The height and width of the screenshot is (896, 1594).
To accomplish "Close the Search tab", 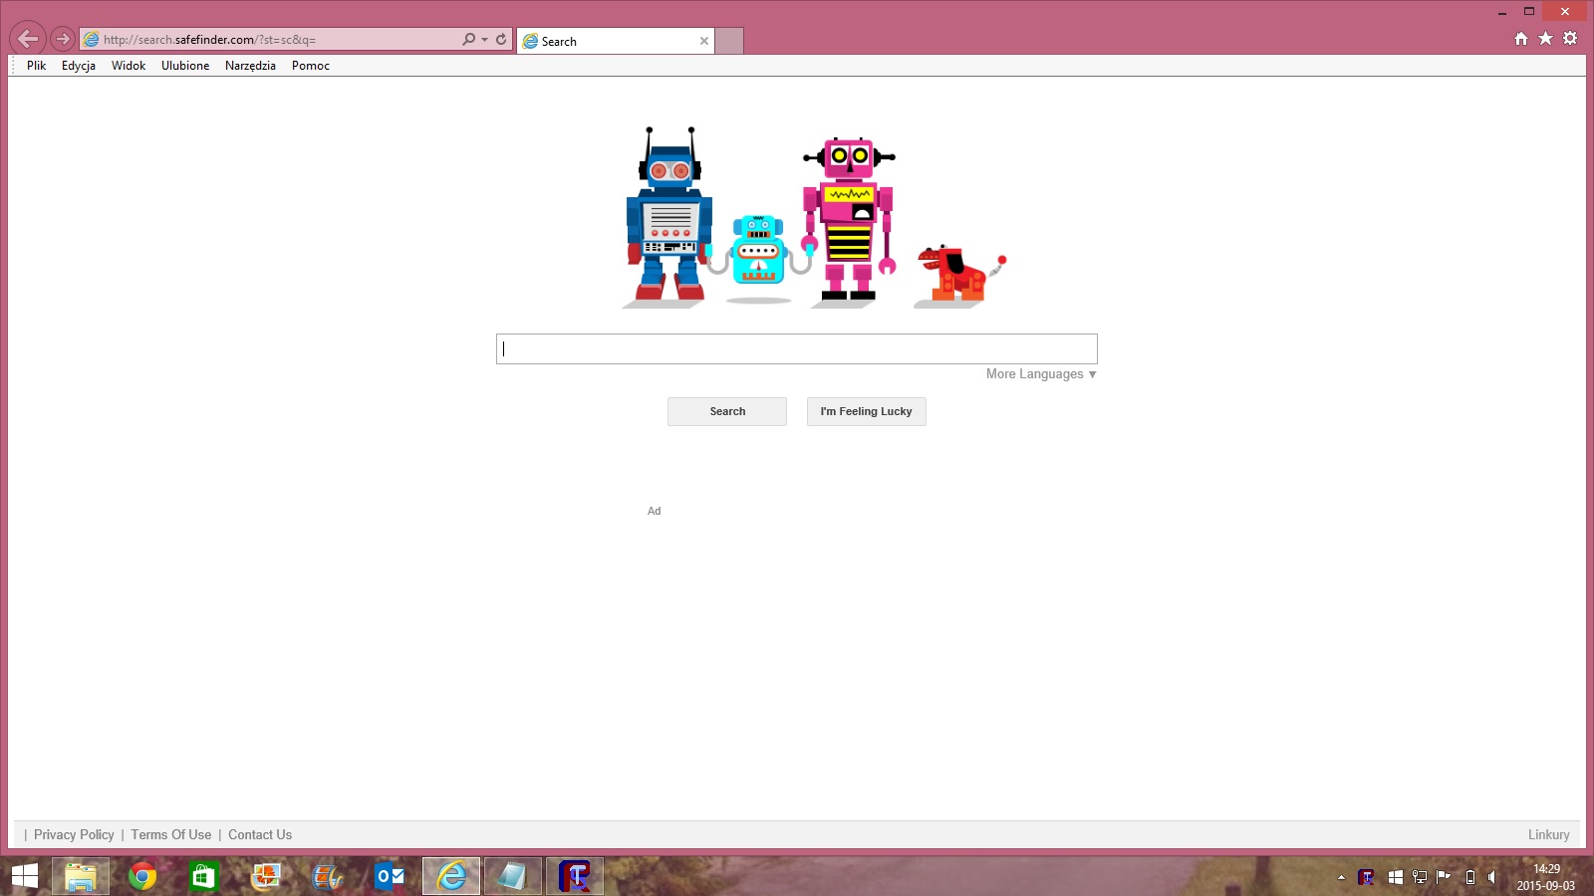I will 704,41.
